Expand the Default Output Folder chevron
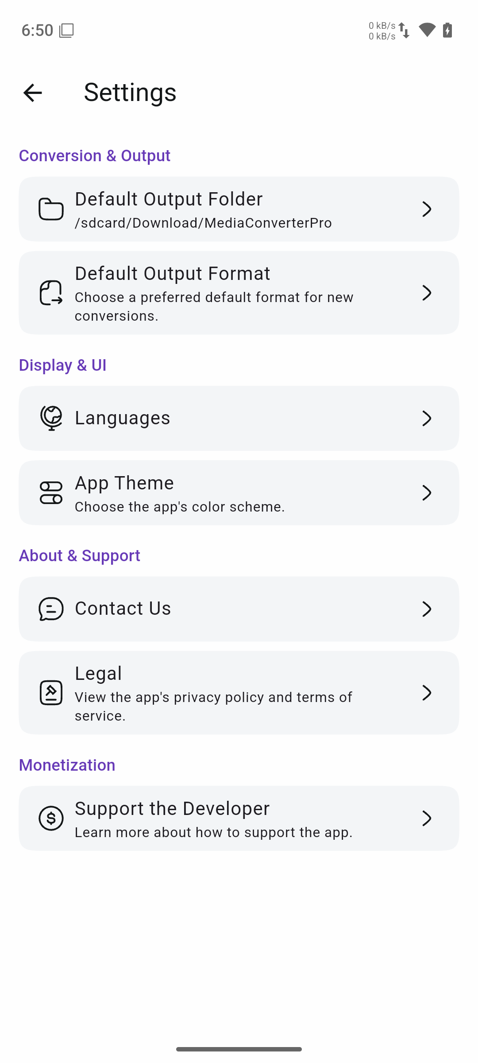This screenshot has width=478, height=1063. (x=427, y=209)
